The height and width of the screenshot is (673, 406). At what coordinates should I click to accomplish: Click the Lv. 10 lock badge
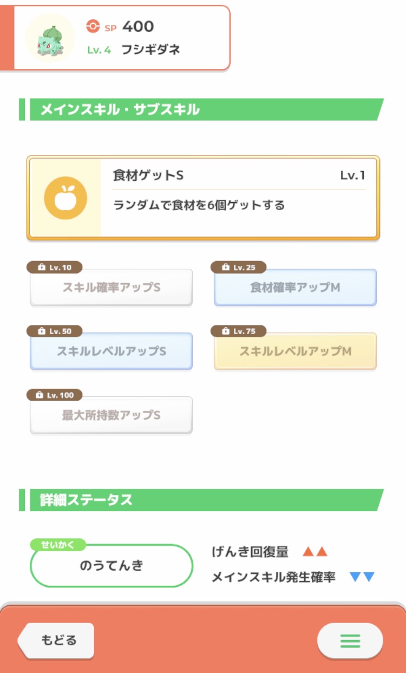tap(55, 267)
